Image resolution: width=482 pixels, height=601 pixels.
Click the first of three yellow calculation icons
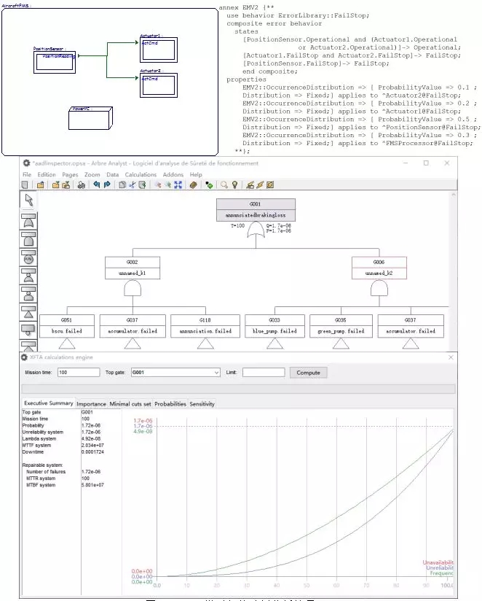[250, 185]
